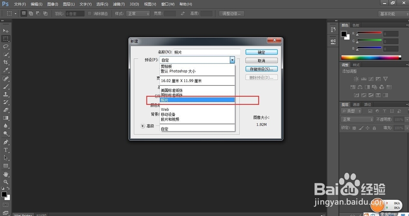Select the Blur tool
The image size is (409, 216).
tap(6, 126)
